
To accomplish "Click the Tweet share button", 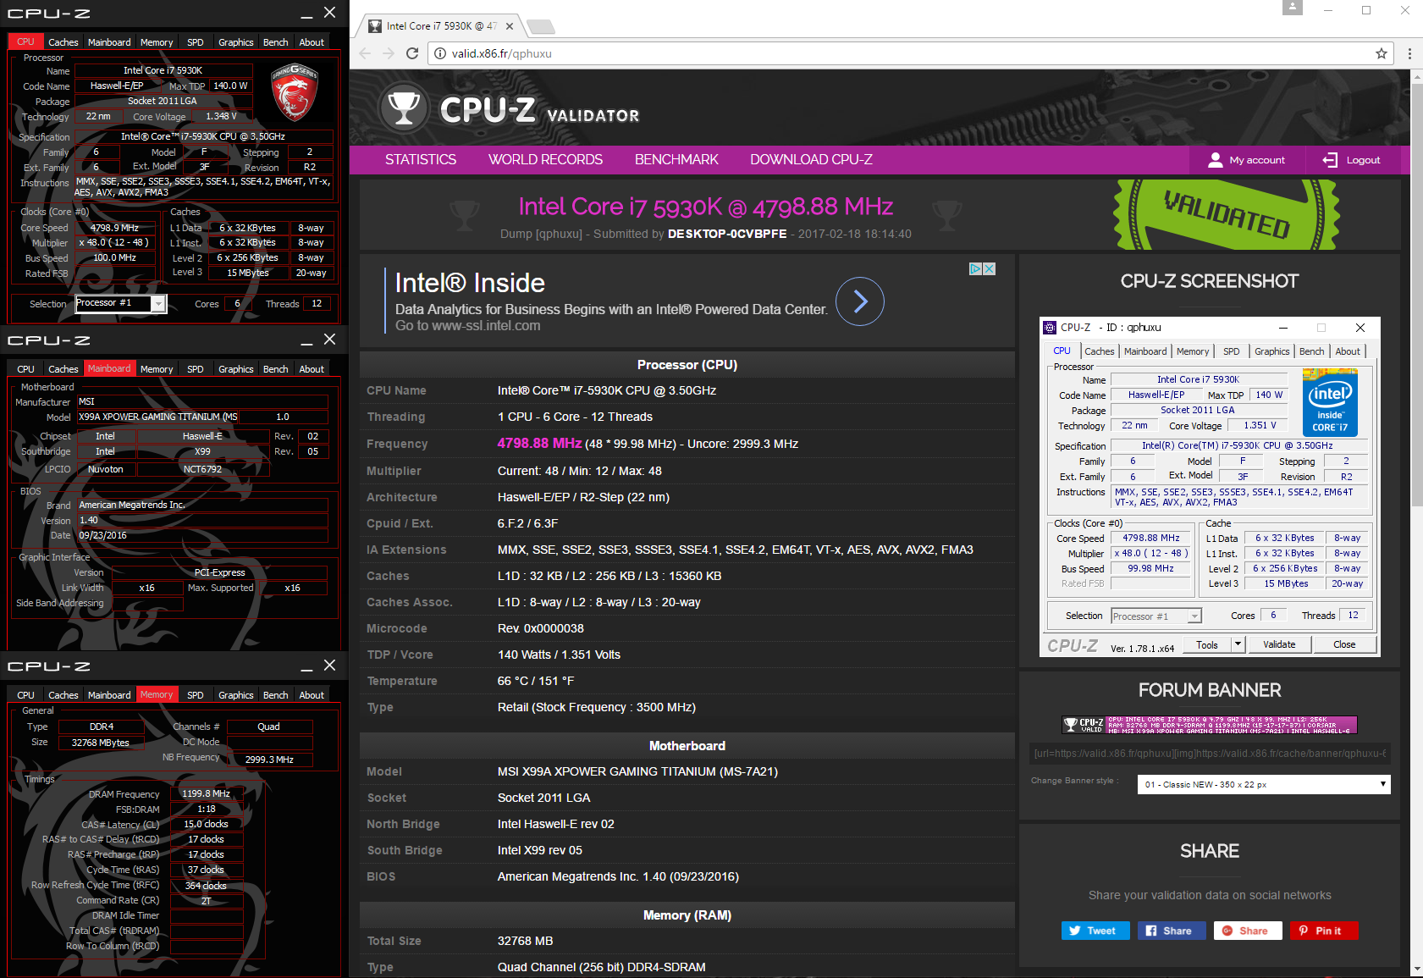I will coord(1095,931).
